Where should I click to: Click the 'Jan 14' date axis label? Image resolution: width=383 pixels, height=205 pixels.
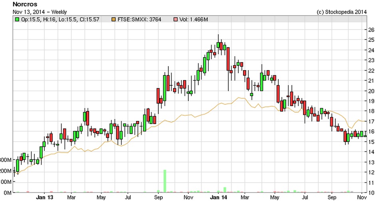point(218,197)
